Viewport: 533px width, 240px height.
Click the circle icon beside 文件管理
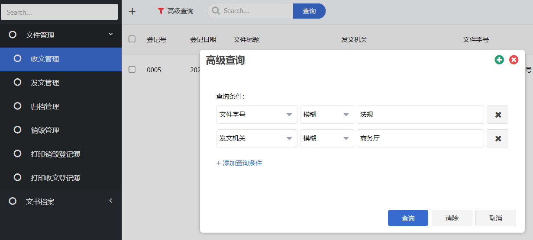(13, 35)
